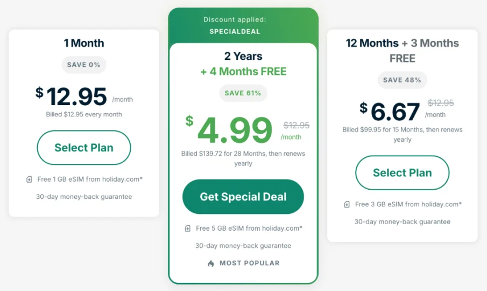Image resolution: width=487 pixels, height=291 pixels.
Task: Click the 2 Years plan title
Action: 243,56
